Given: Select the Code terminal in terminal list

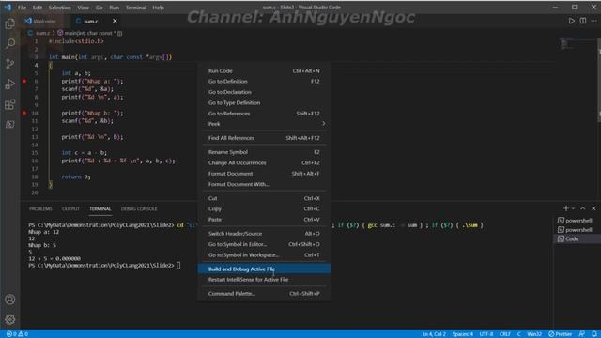Looking at the screenshot, I should [577, 238].
